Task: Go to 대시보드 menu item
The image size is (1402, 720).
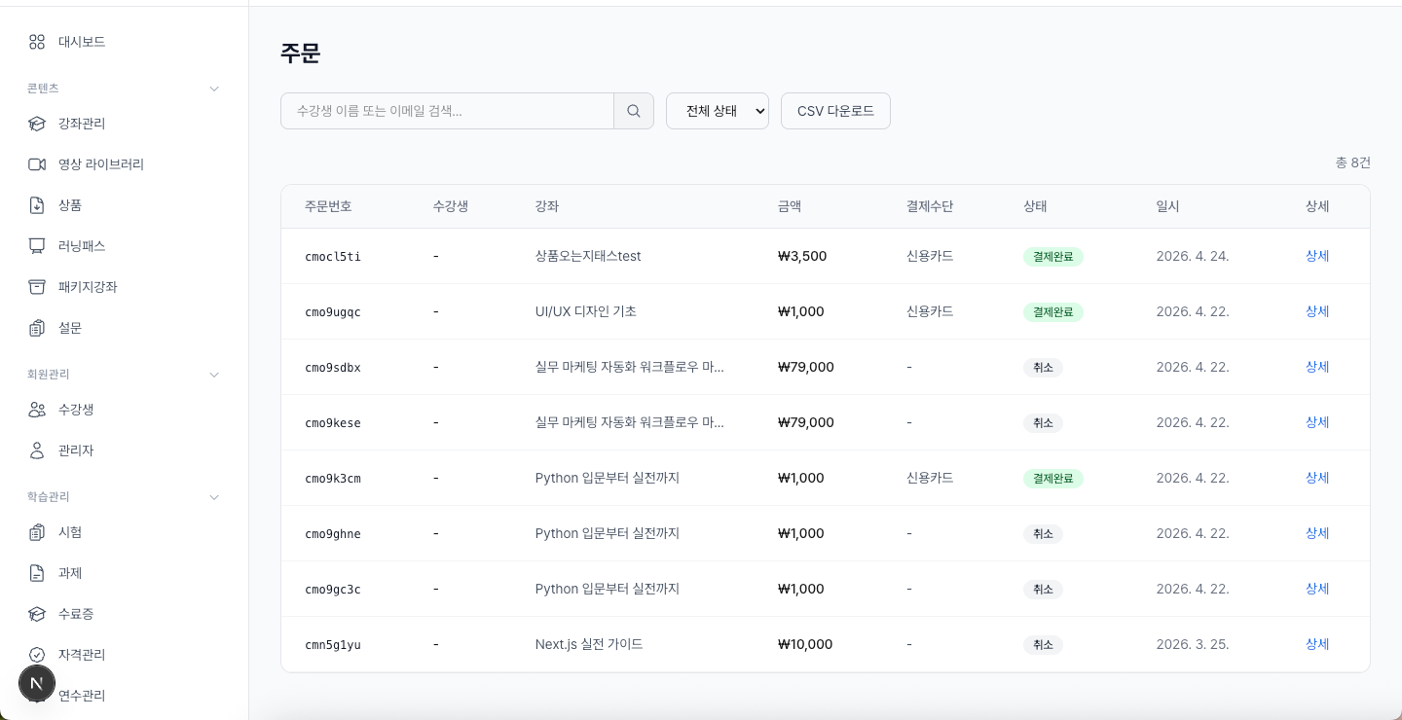Action: coord(125,42)
